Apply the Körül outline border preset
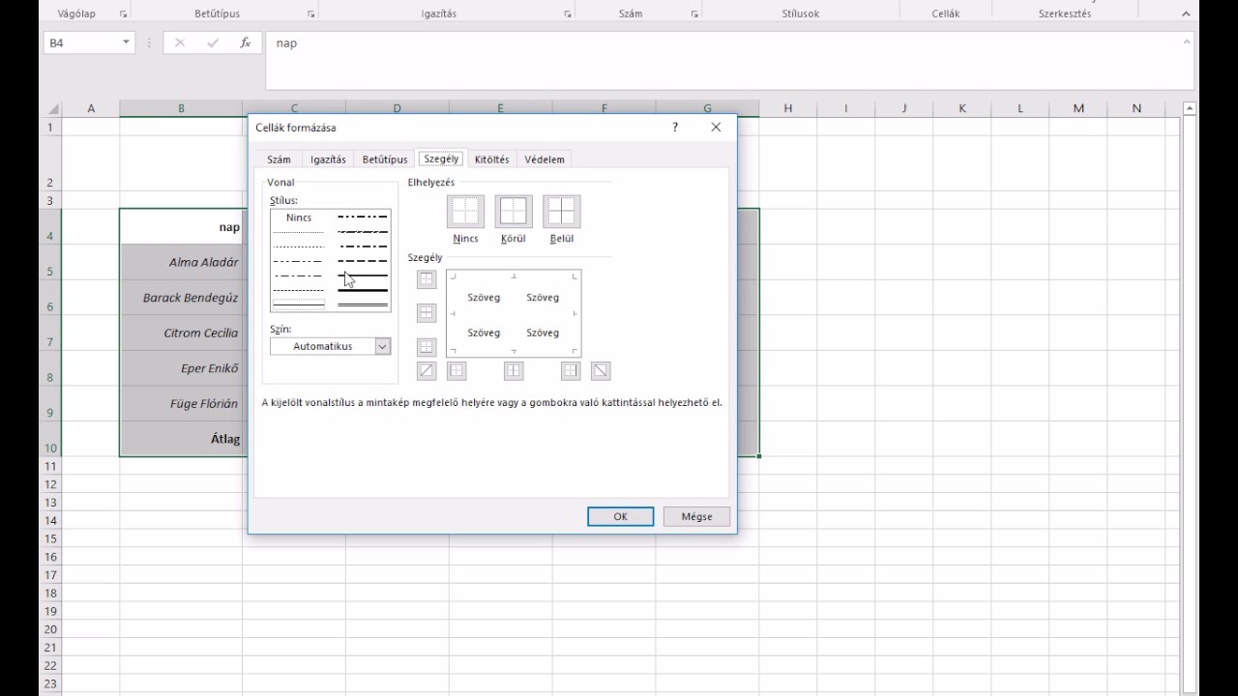 514,211
